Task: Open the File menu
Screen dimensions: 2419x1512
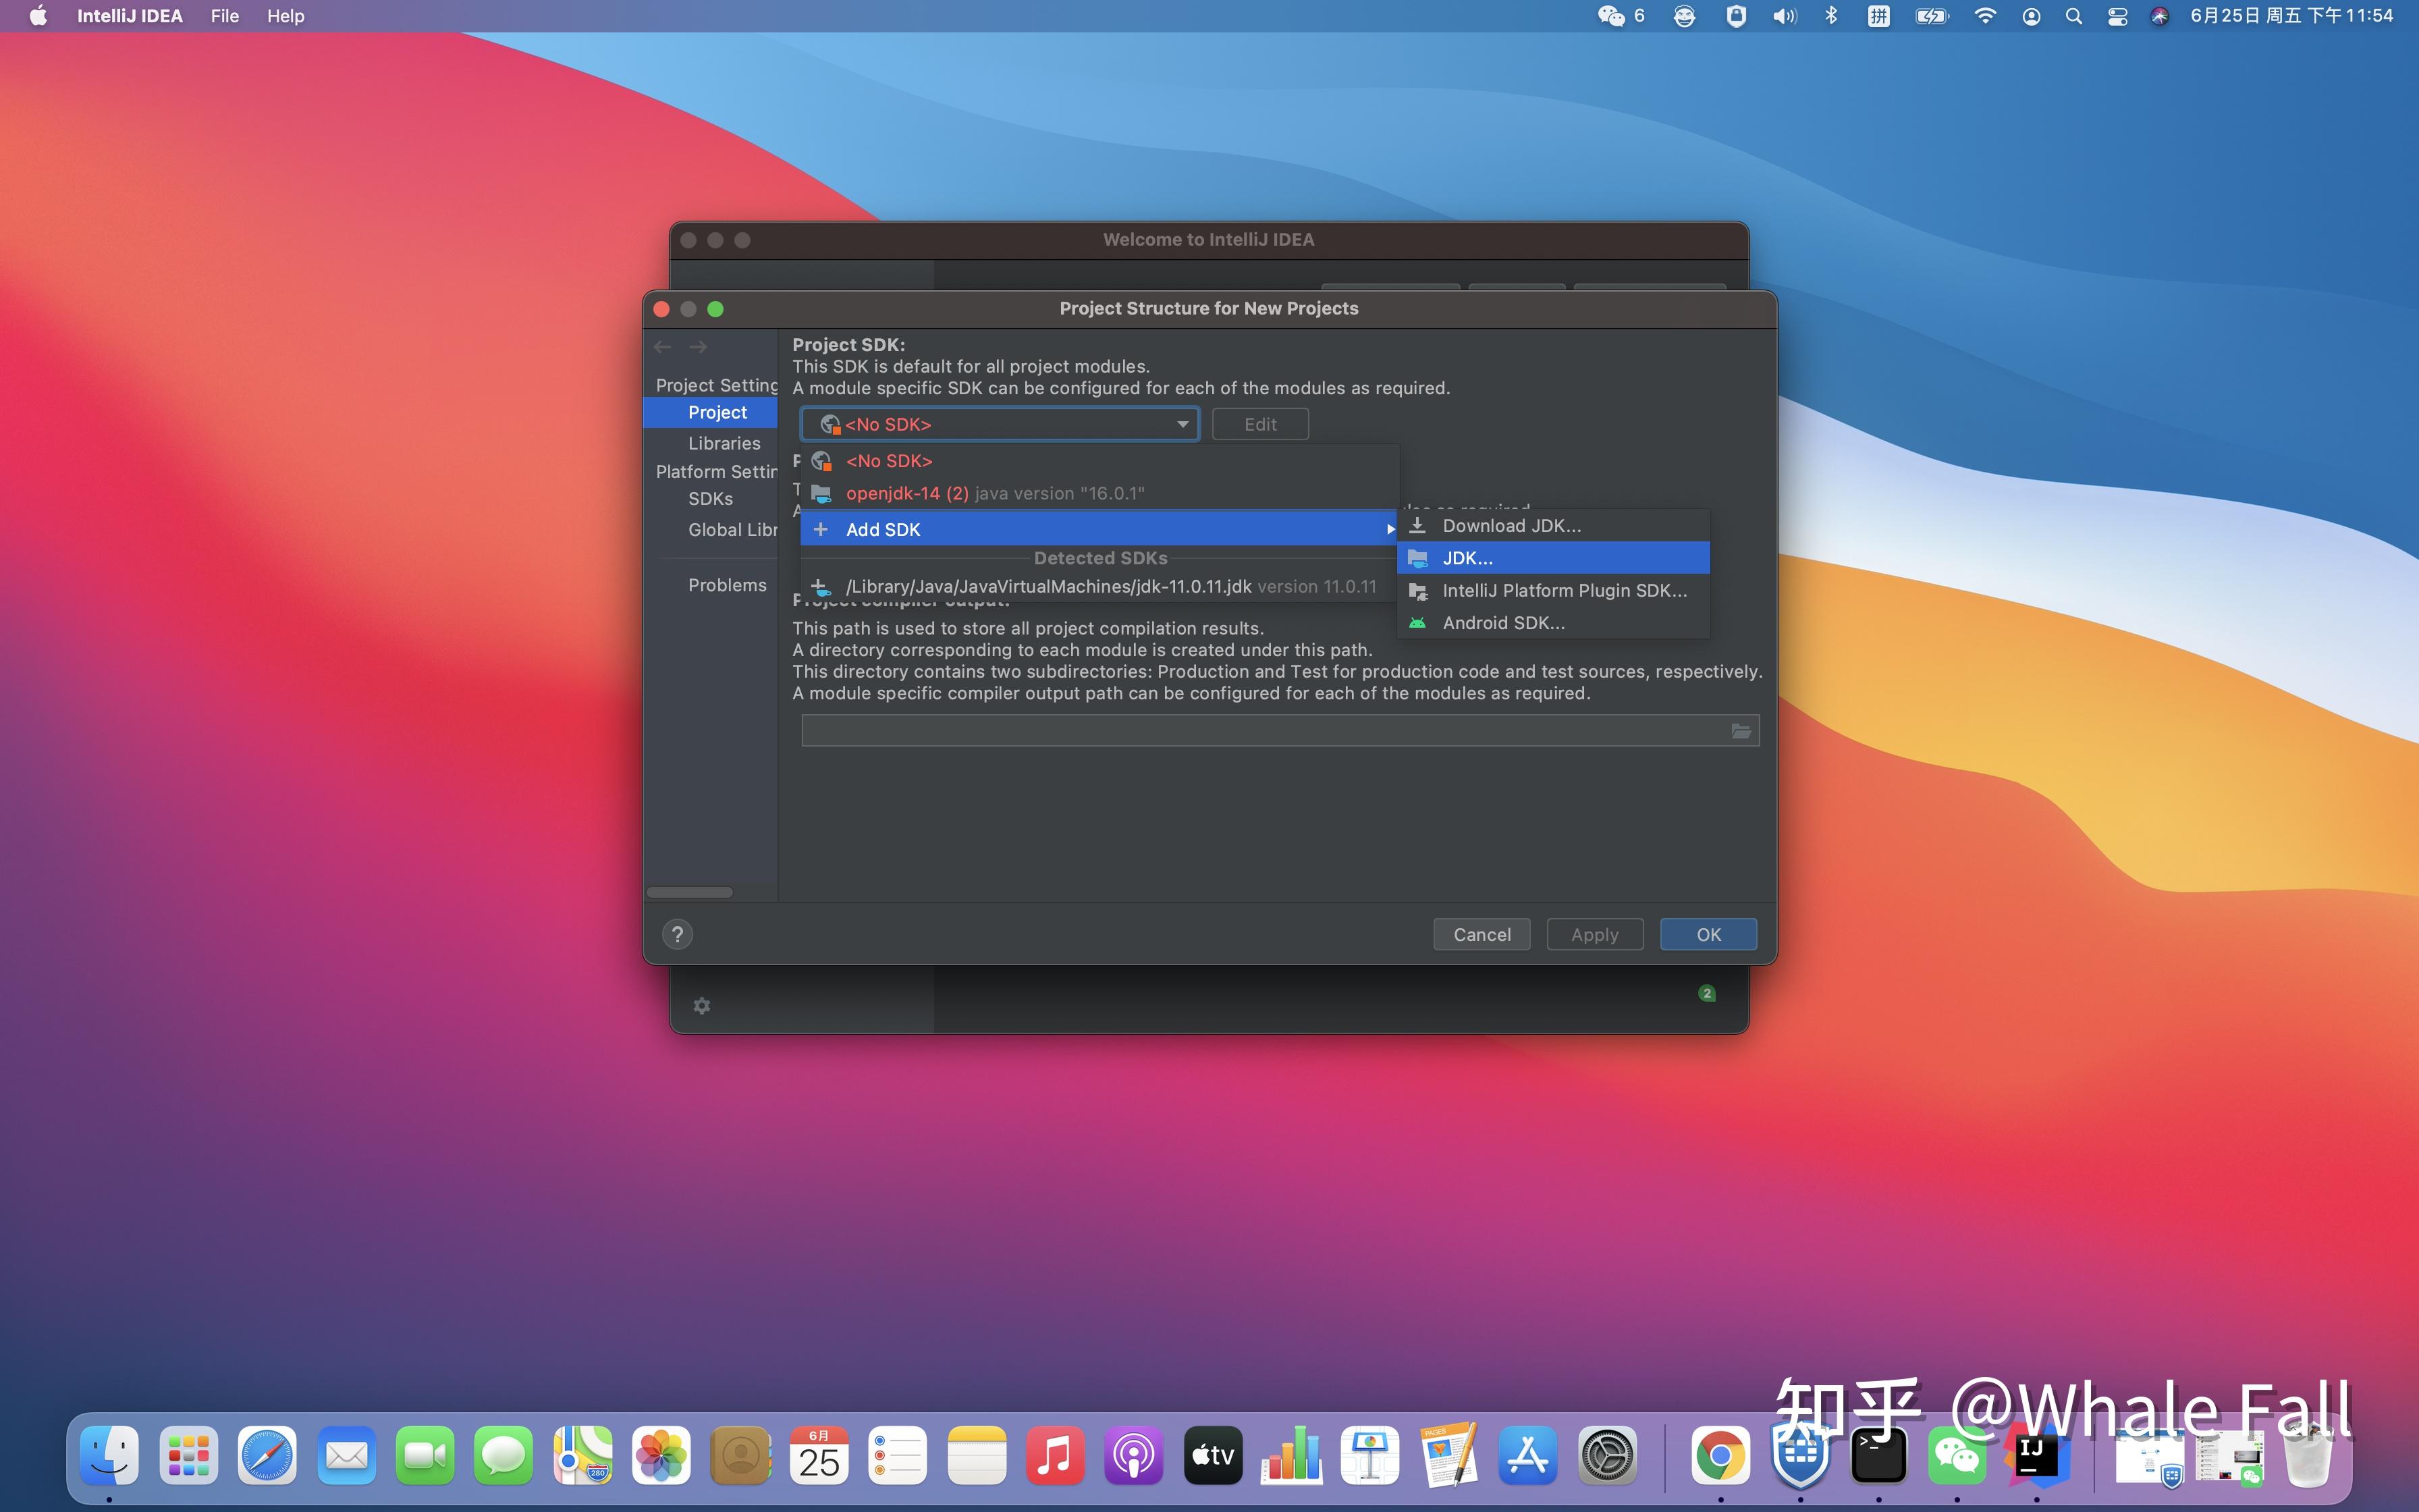Action: click(224, 16)
